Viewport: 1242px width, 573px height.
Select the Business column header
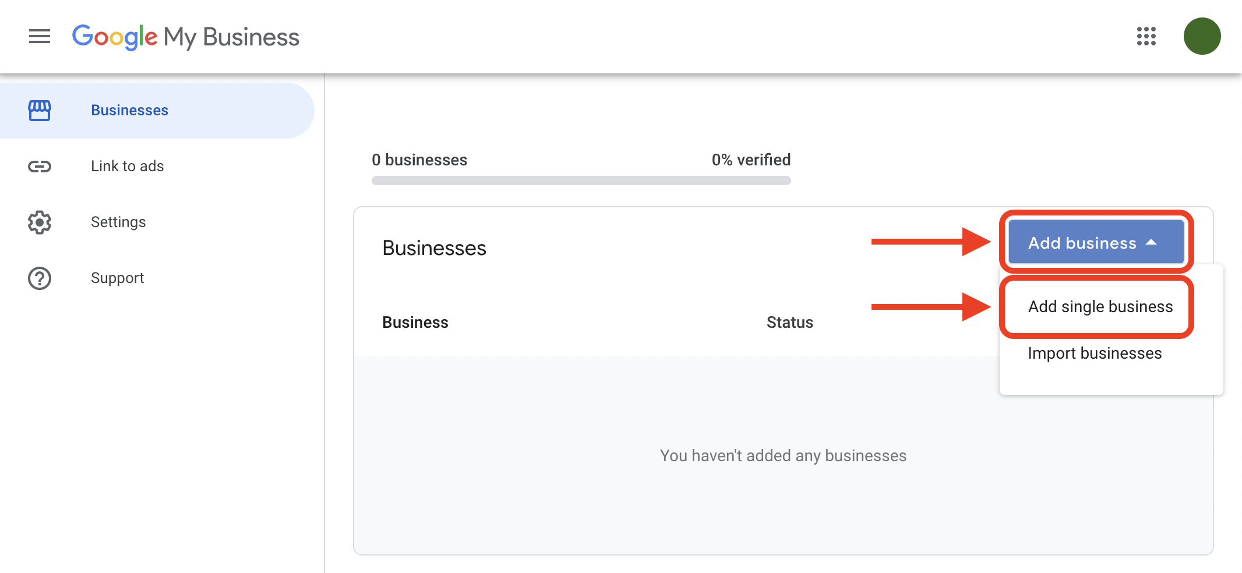point(415,322)
